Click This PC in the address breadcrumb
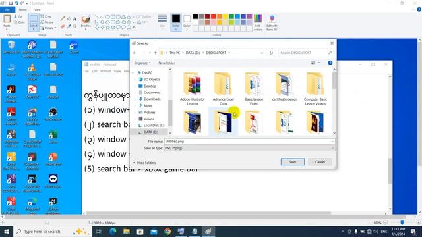 pos(174,53)
